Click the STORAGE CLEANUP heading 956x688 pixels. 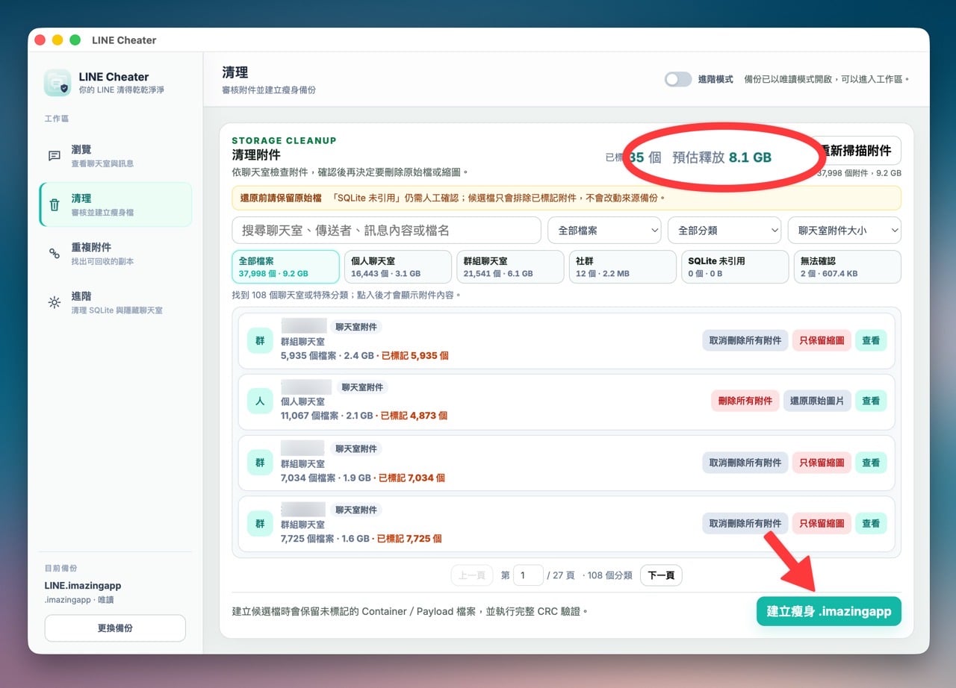click(x=284, y=140)
